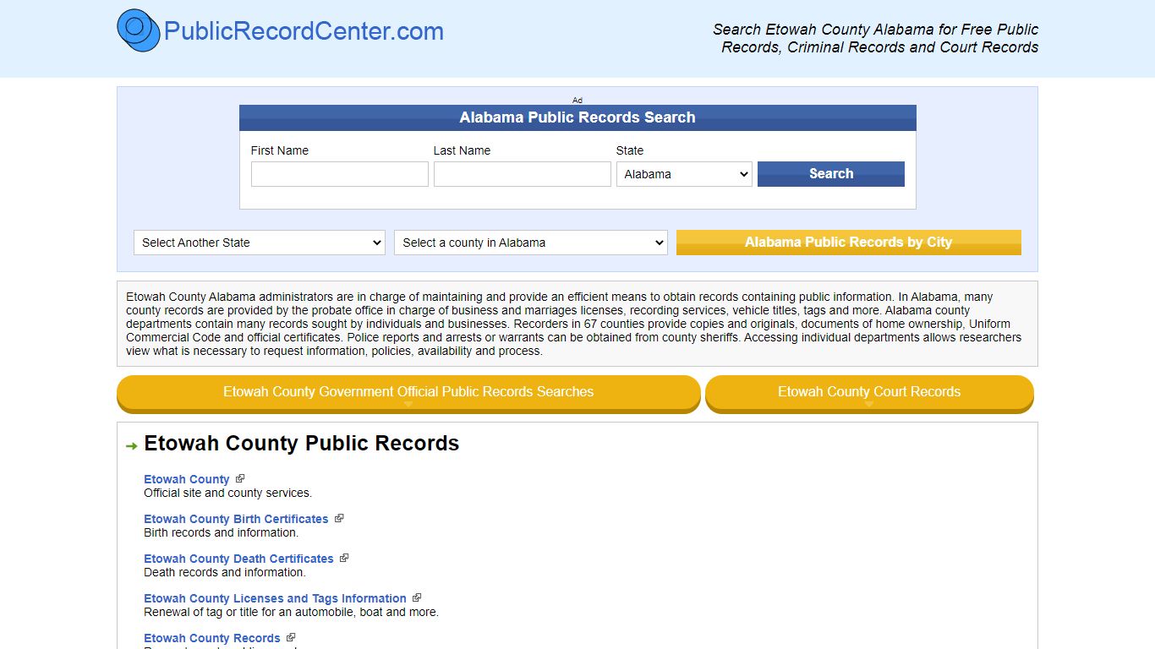Open the Etowah County Death Certificates link
The image size is (1155, 649).
pyautogui.click(x=238, y=558)
